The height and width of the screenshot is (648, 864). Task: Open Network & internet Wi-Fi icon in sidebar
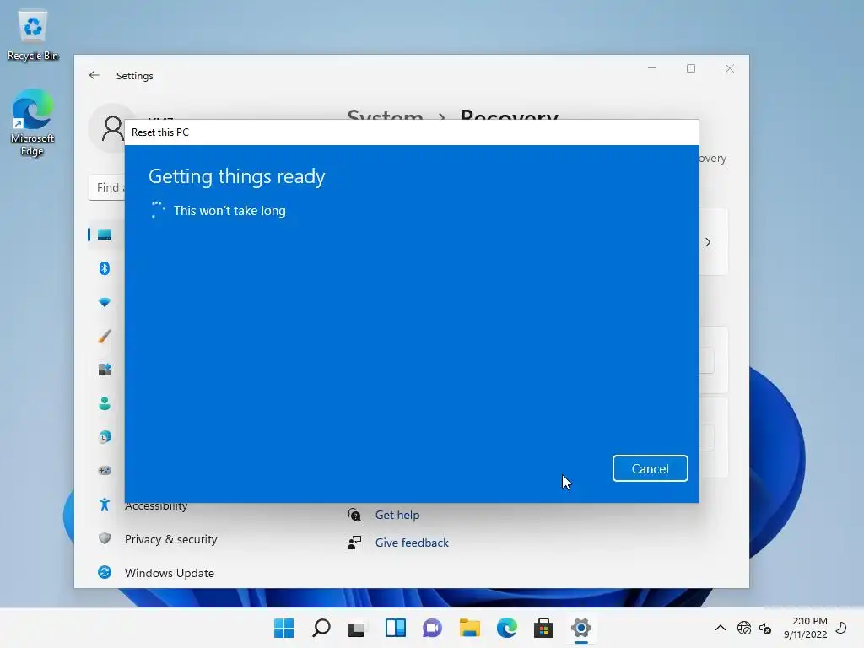click(104, 302)
